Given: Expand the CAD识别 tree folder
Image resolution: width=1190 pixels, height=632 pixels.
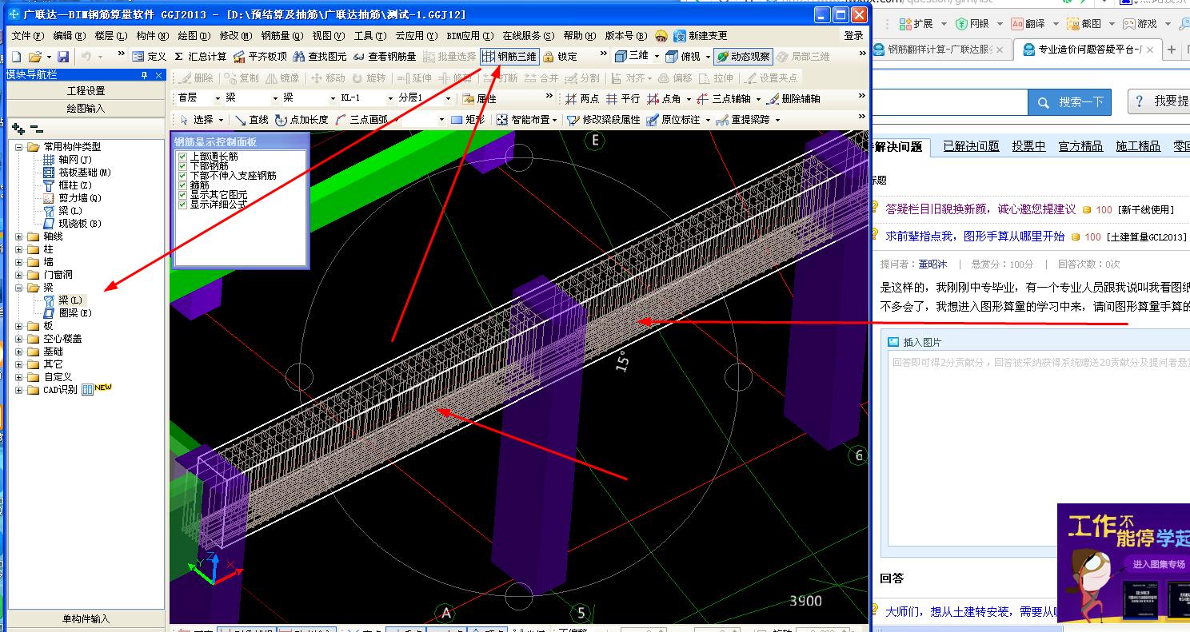Looking at the screenshot, I should coord(19,390).
